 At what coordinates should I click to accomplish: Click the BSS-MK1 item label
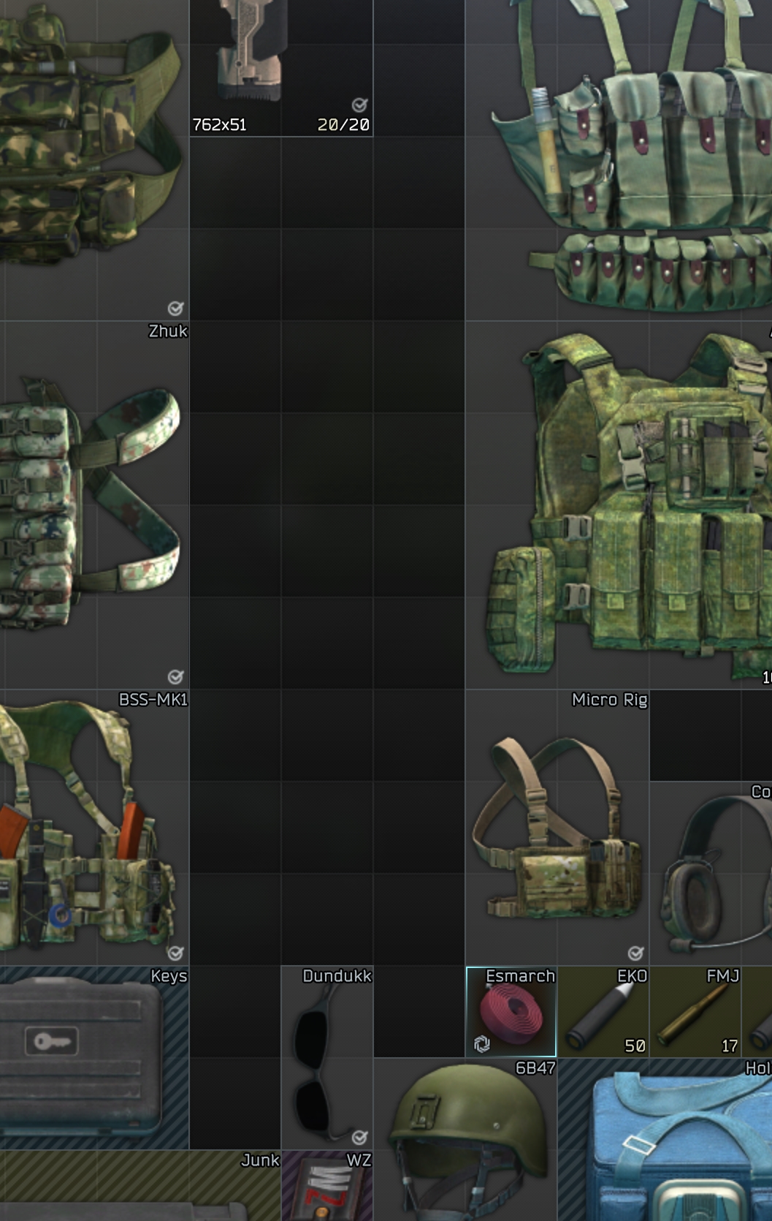click(x=153, y=700)
